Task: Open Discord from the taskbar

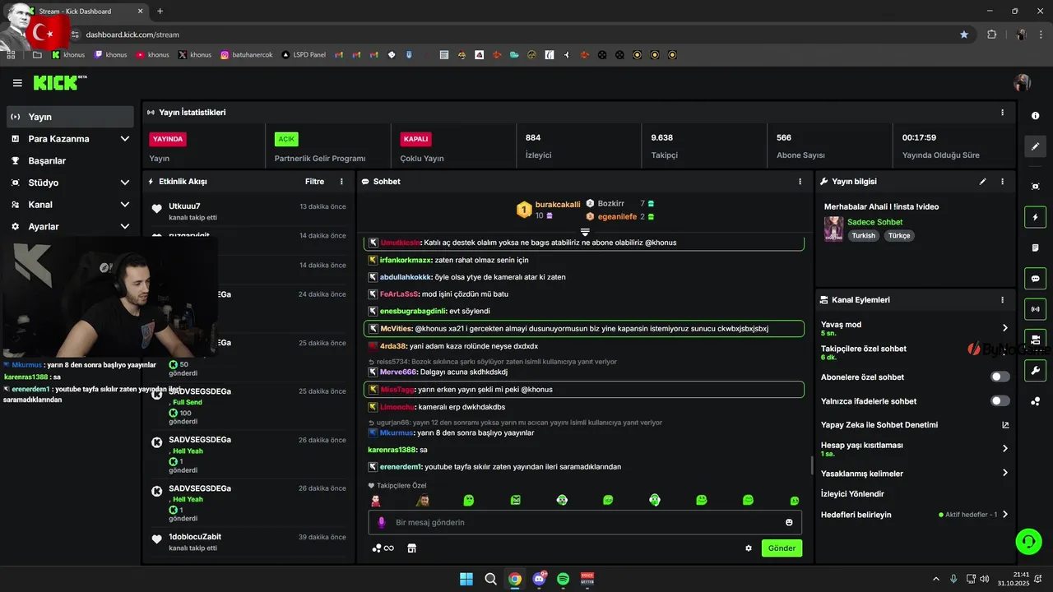Action: click(x=540, y=579)
